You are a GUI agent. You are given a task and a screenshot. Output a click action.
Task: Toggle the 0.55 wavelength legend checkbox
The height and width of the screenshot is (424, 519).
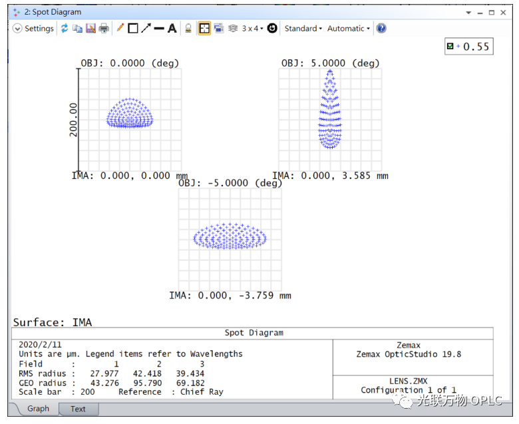point(450,47)
